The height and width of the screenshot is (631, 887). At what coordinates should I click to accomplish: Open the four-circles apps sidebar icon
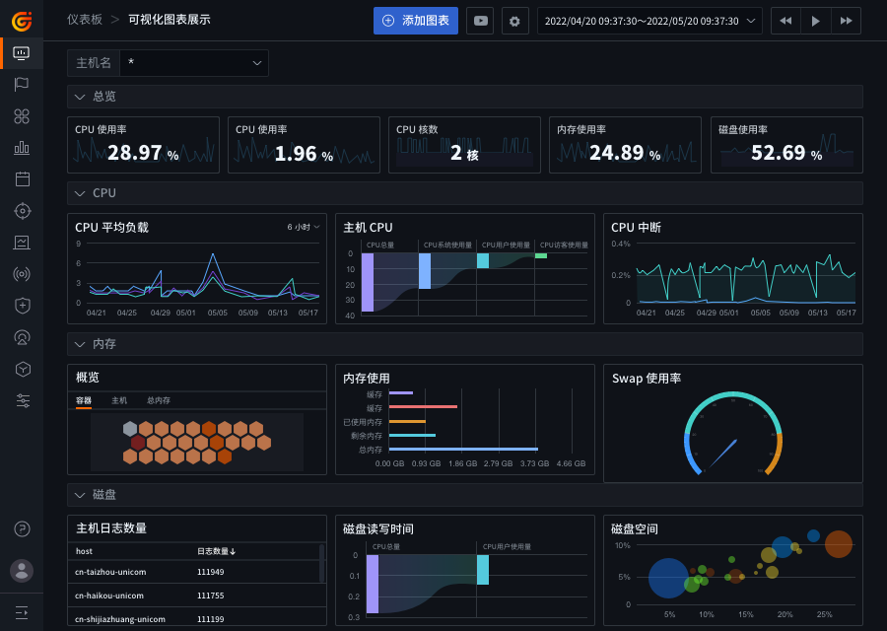pos(22,116)
